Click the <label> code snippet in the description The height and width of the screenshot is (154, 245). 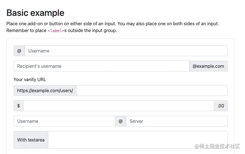click(x=56, y=31)
